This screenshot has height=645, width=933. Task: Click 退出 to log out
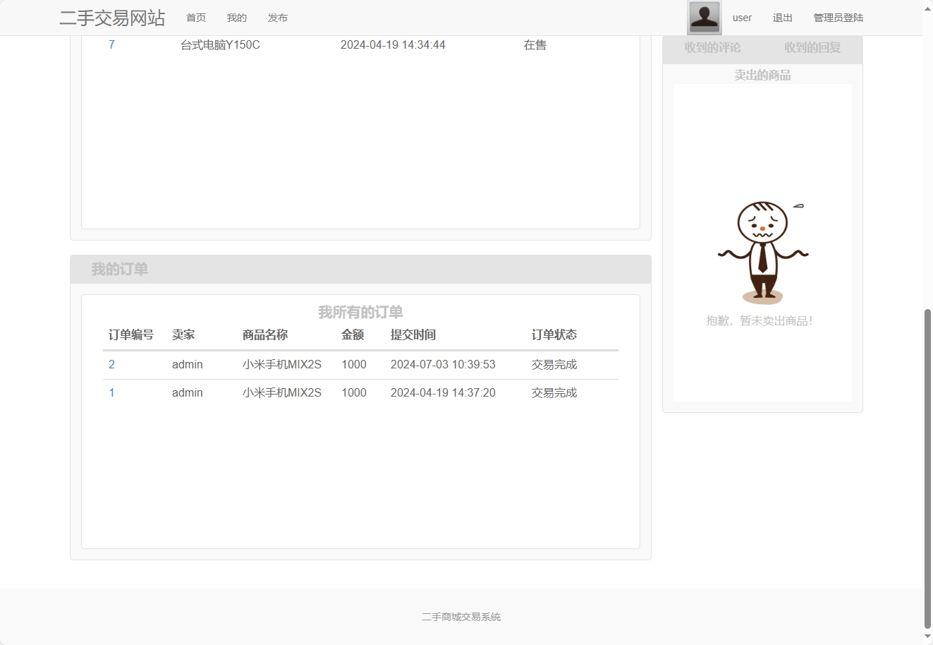pyautogui.click(x=782, y=18)
